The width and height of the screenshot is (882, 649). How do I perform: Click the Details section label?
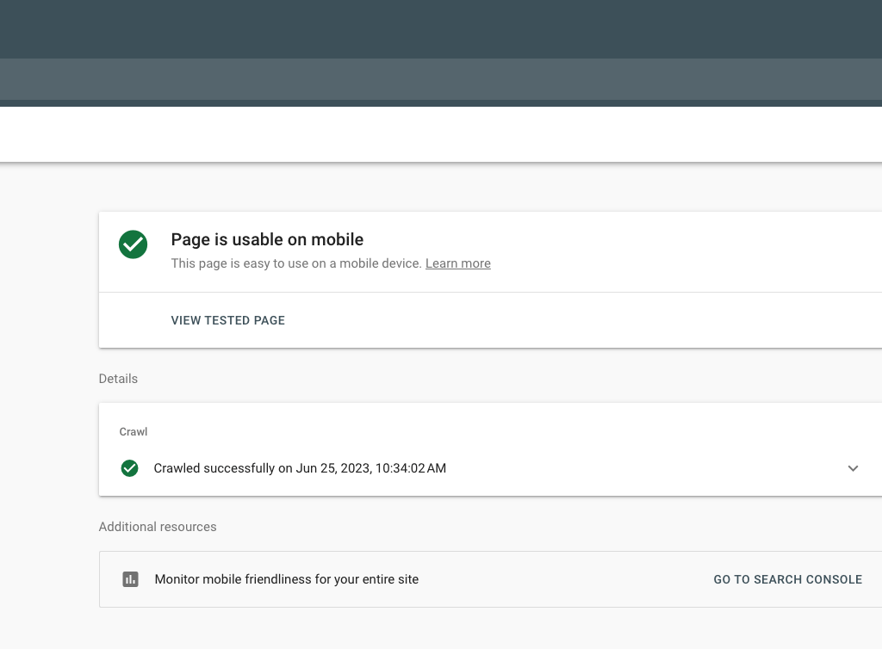[x=118, y=379]
